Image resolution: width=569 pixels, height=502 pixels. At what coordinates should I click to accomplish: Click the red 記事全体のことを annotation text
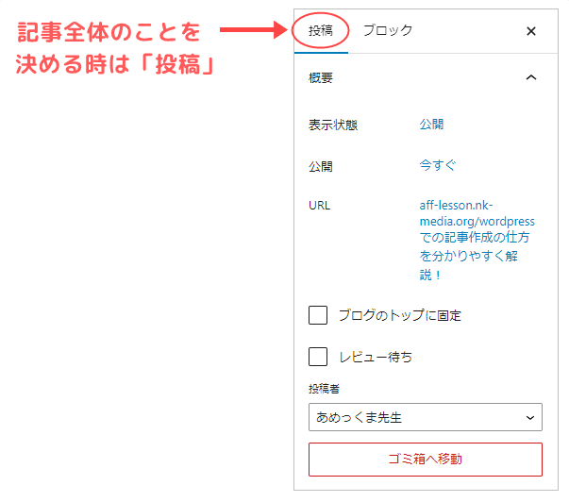click(110, 33)
